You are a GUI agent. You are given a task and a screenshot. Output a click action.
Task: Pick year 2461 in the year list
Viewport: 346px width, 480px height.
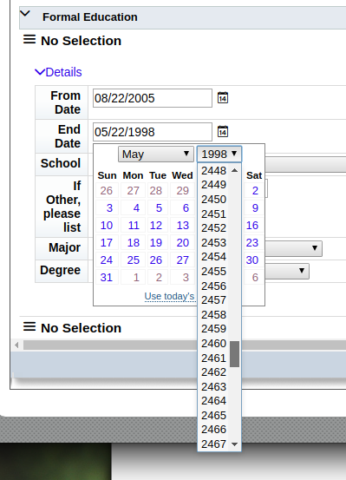pos(213,358)
